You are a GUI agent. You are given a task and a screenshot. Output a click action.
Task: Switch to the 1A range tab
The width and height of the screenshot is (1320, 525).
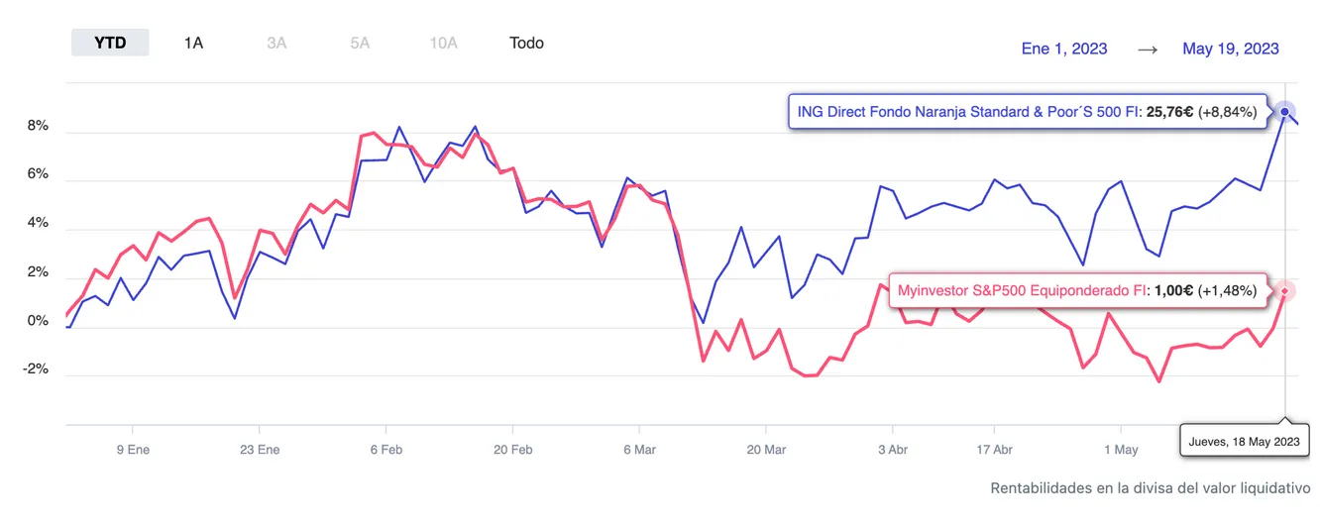pos(194,43)
